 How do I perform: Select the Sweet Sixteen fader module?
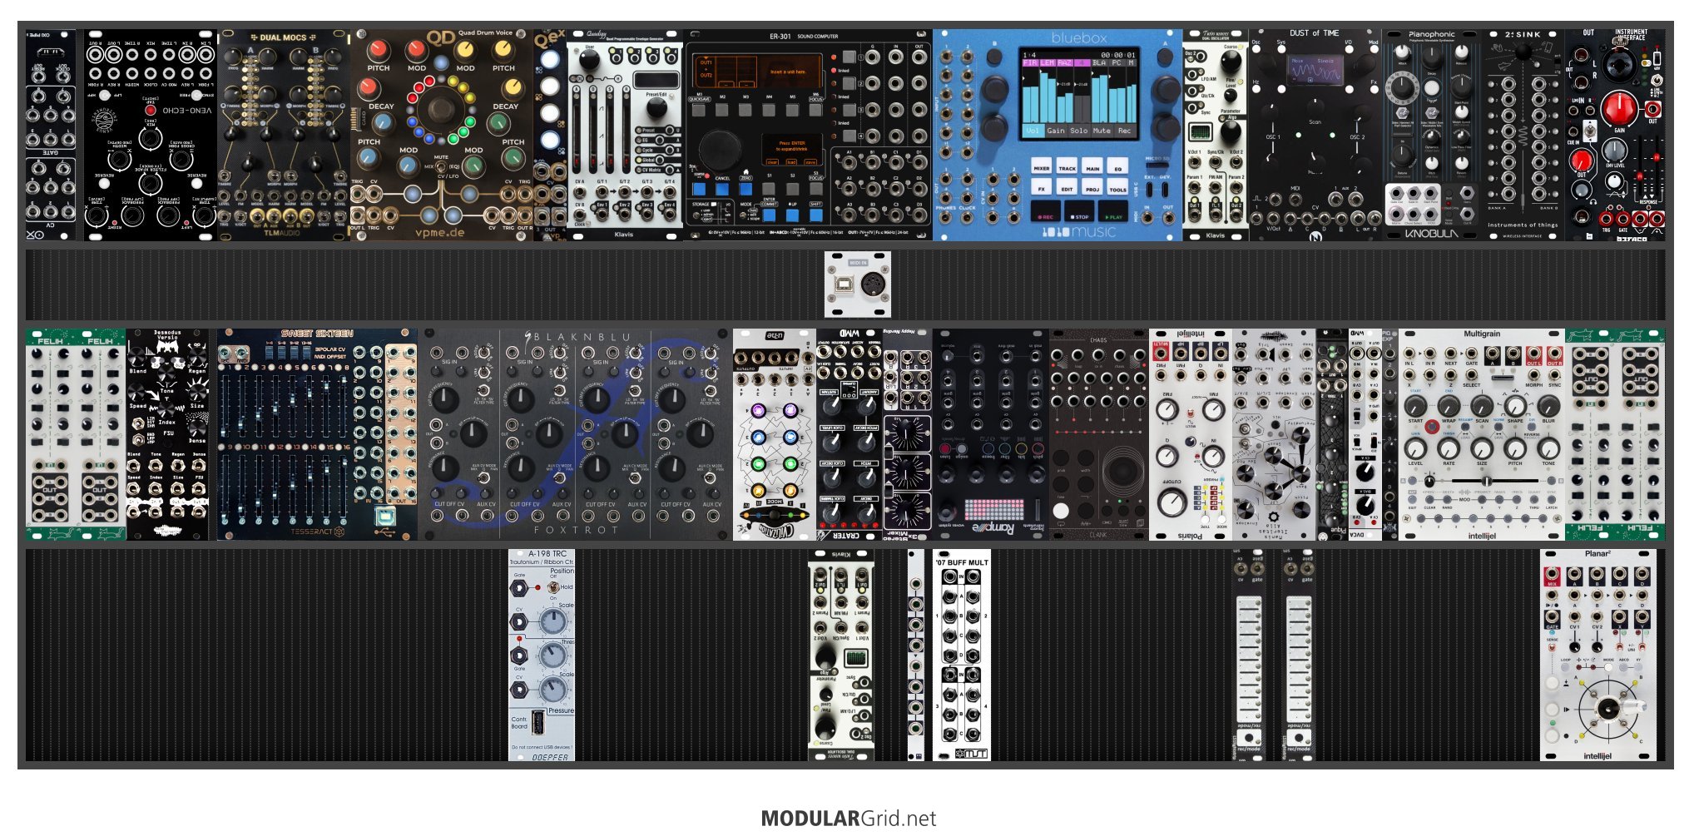tap(317, 434)
